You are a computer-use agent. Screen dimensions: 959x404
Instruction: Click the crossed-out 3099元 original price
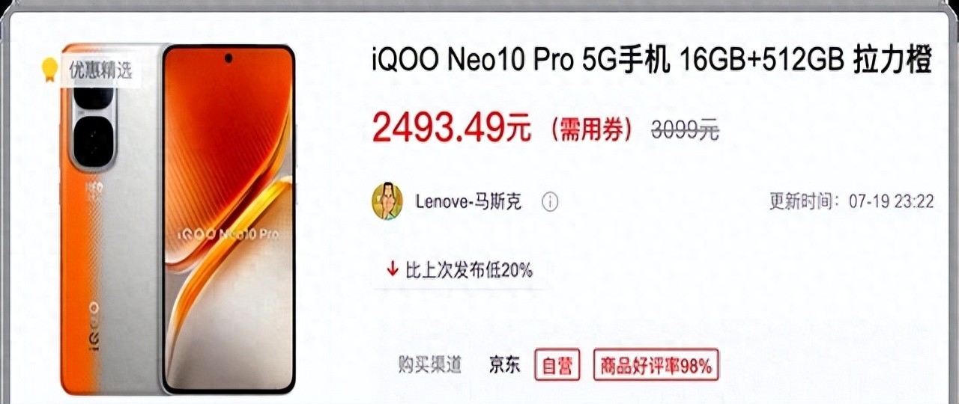[x=685, y=130]
